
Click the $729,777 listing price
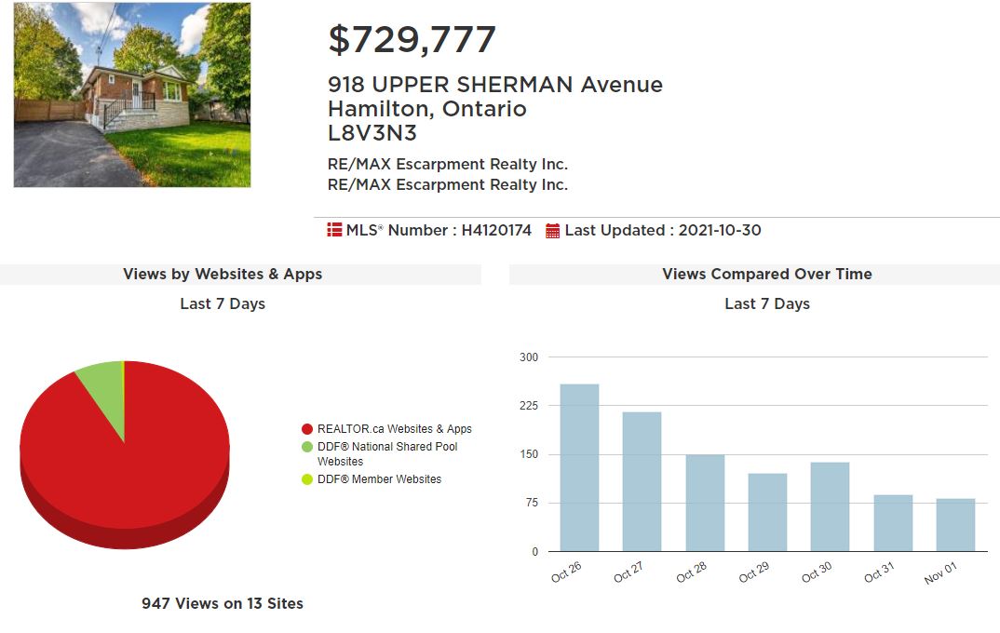(412, 39)
